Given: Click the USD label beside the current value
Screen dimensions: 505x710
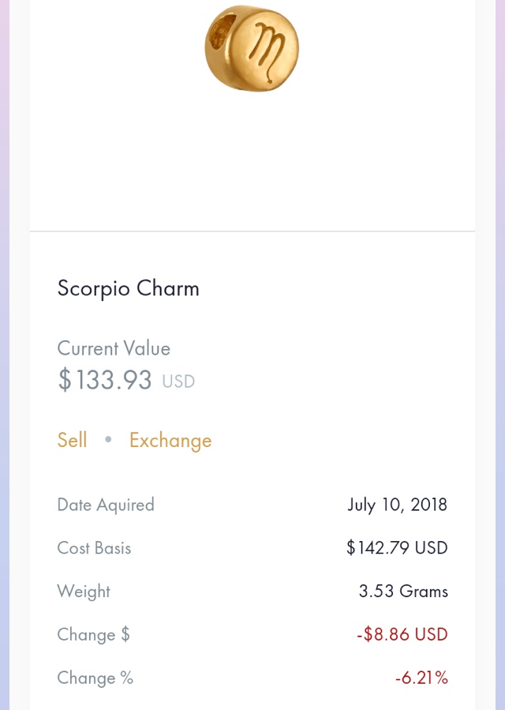Looking at the screenshot, I should coord(178,382).
